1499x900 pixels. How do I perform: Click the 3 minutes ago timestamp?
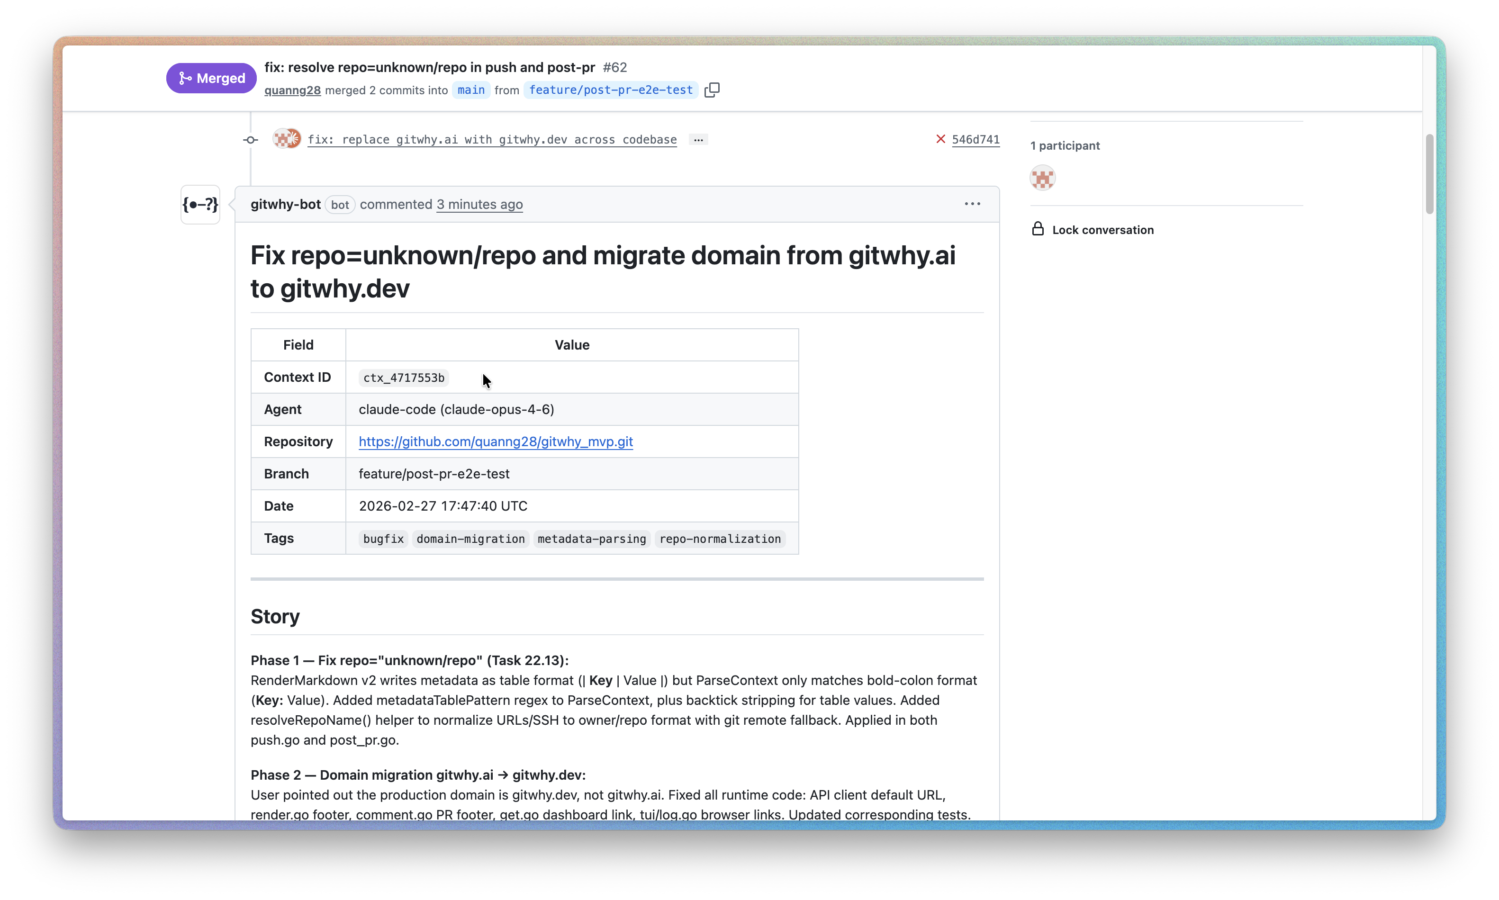tap(479, 204)
